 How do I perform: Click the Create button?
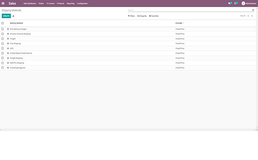point(6,16)
